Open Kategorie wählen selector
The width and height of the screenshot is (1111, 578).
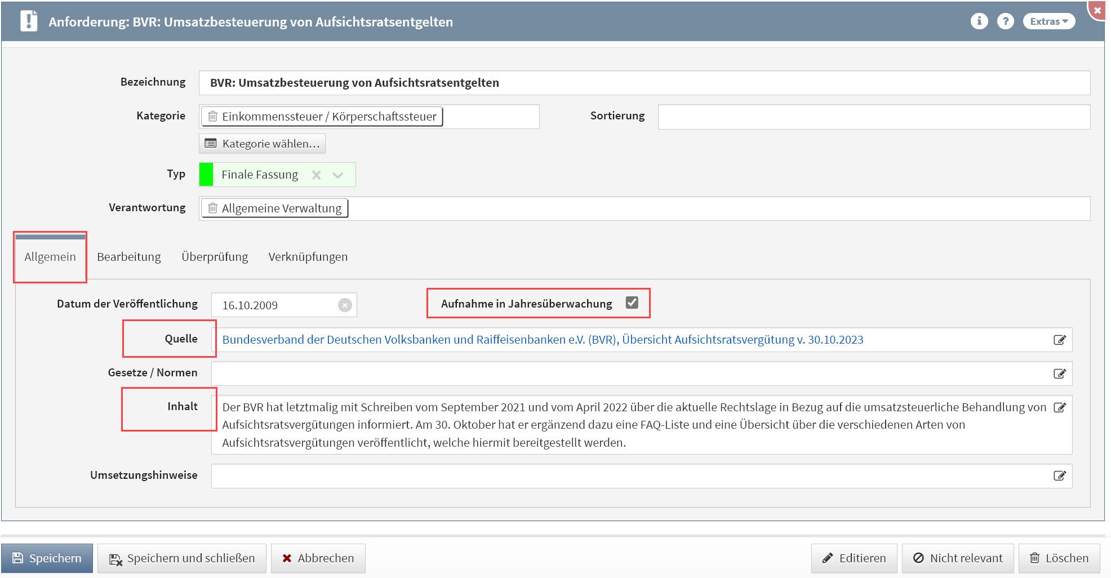coord(263,144)
